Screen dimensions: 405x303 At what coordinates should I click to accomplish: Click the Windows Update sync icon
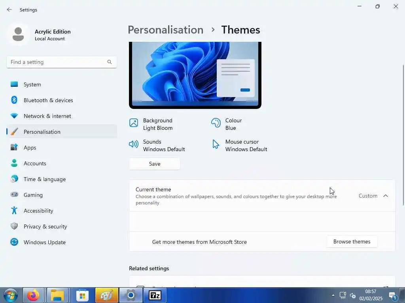(x=14, y=242)
